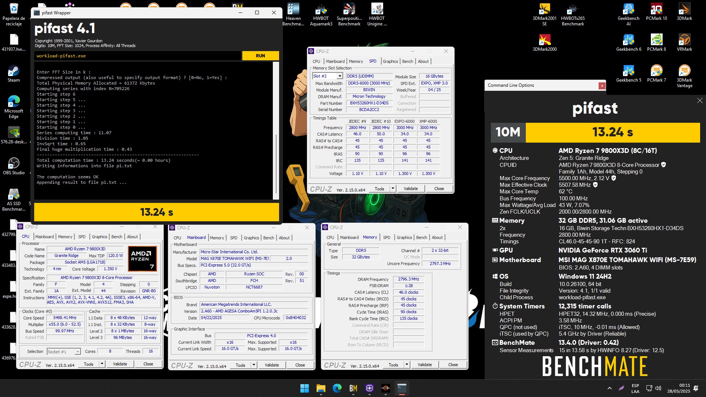This screenshot has width=706, height=397.
Task: Click the yellow RUN button in pifast Wrapper
Action: click(260, 56)
